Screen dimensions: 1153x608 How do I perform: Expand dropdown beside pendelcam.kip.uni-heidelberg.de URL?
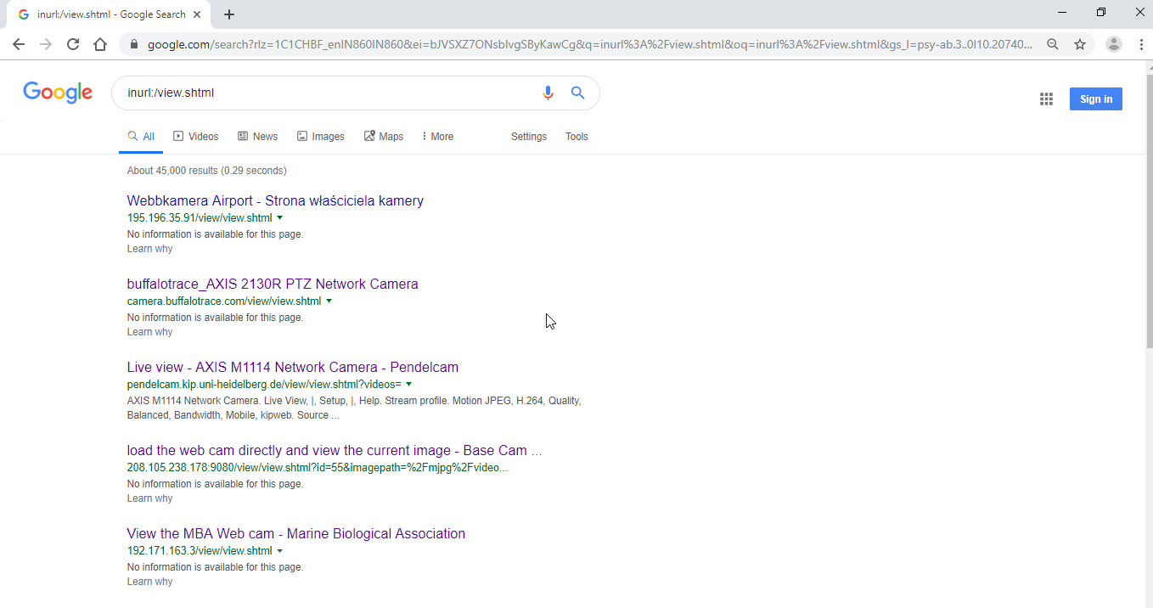pyautogui.click(x=408, y=385)
